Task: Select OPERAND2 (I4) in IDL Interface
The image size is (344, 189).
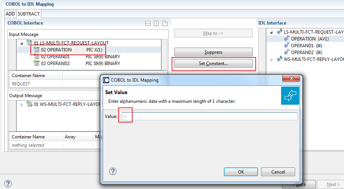Action: 306,52
